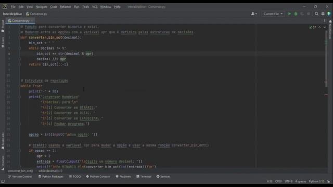This screenshot has height=187, width=333.
Task: Open Search Everywhere magnifier icon
Action: (316, 14)
